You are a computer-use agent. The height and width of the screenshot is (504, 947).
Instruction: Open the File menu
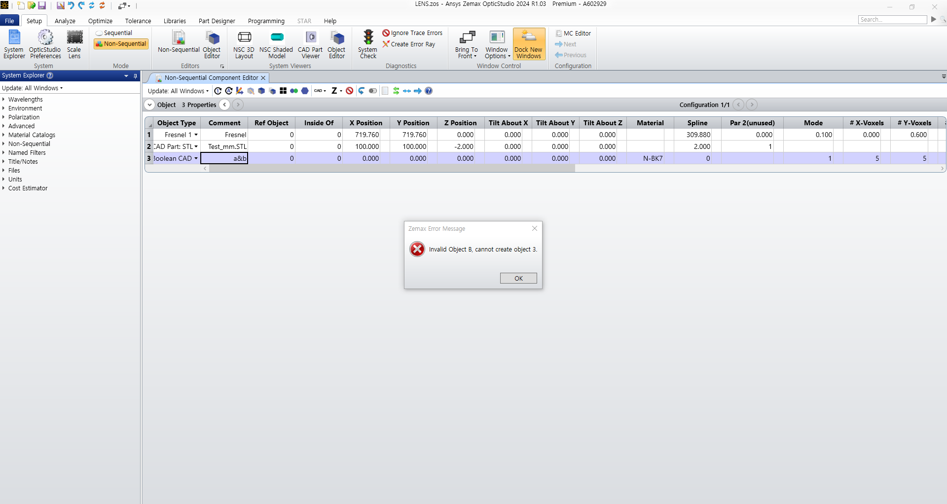point(9,21)
